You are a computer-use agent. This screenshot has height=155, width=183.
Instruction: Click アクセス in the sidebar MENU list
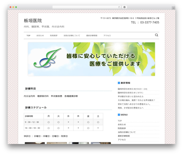pos(122,140)
